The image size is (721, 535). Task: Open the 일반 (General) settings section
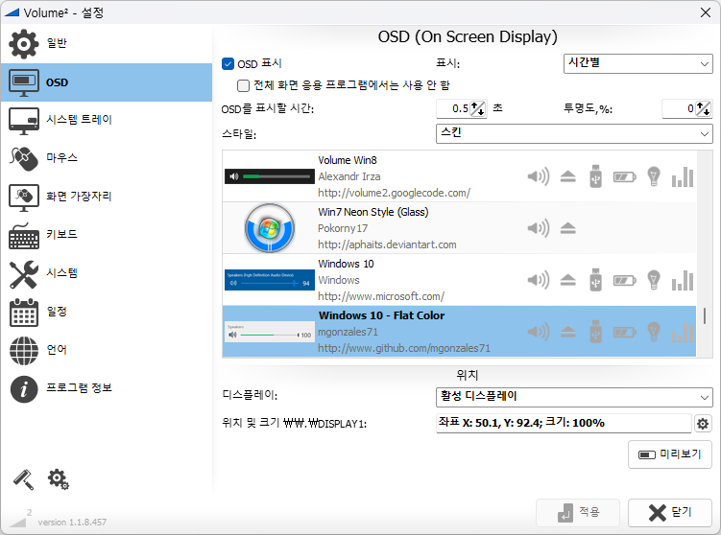tap(107, 44)
